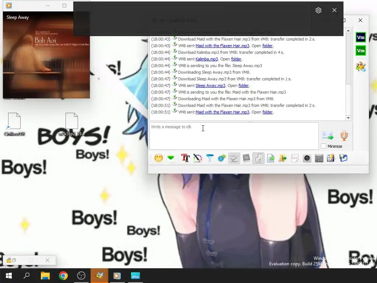This screenshot has height=283, width=377.
Task: Toggle the Return key to send icon
Action: (x=258, y=158)
